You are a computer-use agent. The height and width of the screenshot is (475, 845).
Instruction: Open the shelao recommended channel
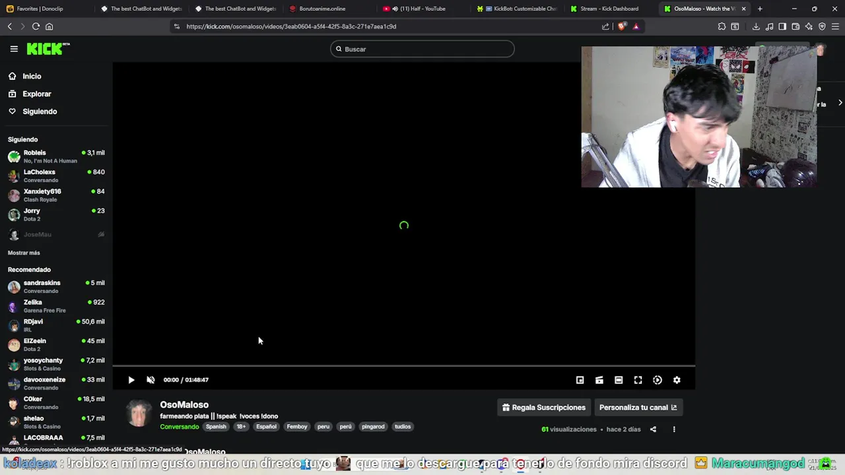click(x=56, y=422)
